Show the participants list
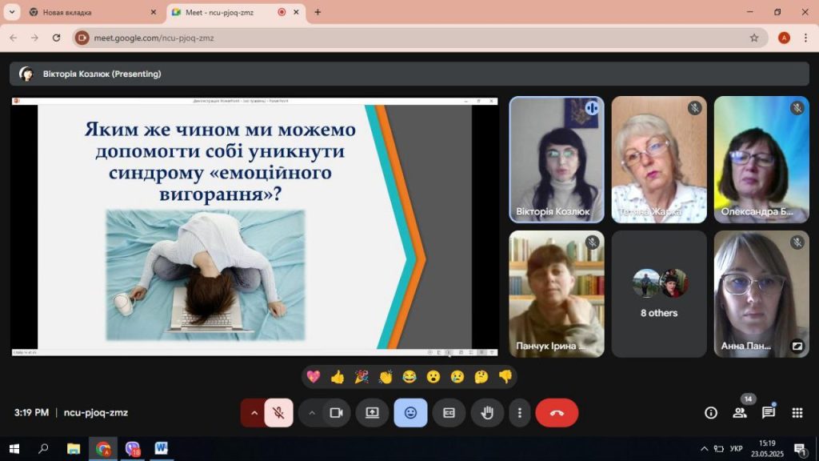 coord(739,413)
